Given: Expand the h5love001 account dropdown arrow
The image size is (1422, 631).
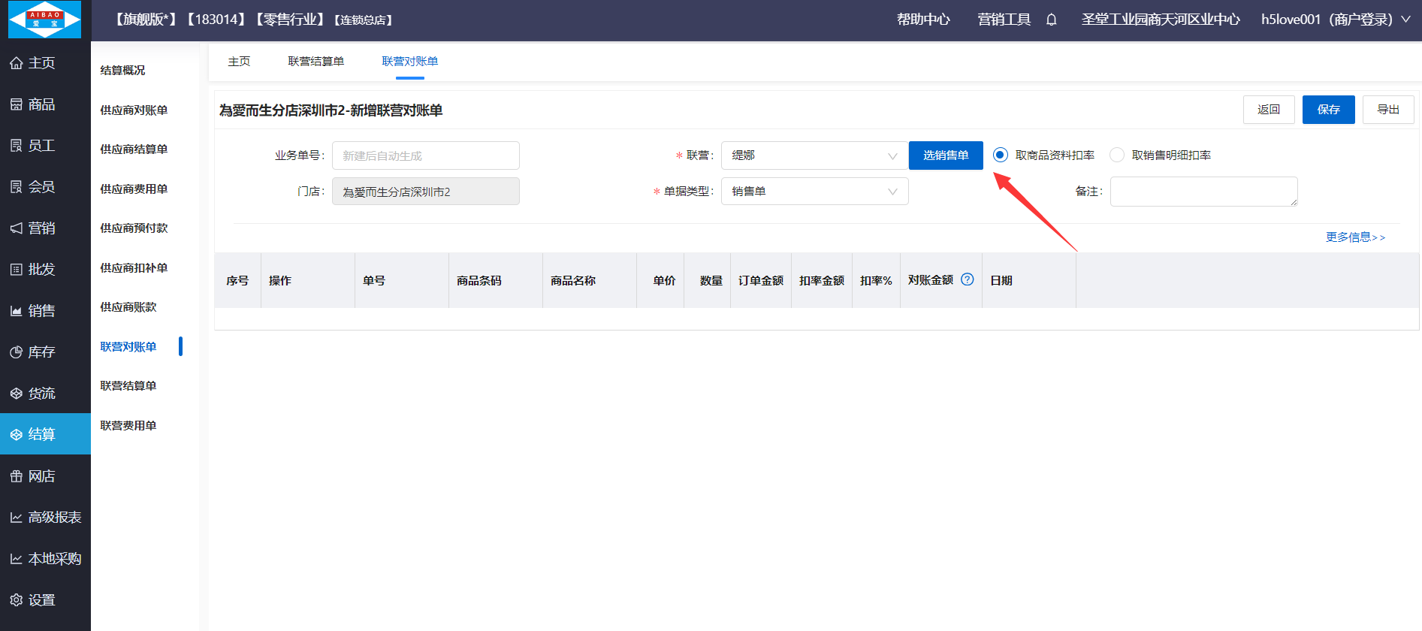Looking at the screenshot, I should (1405, 20).
